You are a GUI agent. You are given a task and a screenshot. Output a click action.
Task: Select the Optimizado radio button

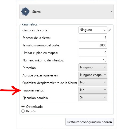point(23,106)
